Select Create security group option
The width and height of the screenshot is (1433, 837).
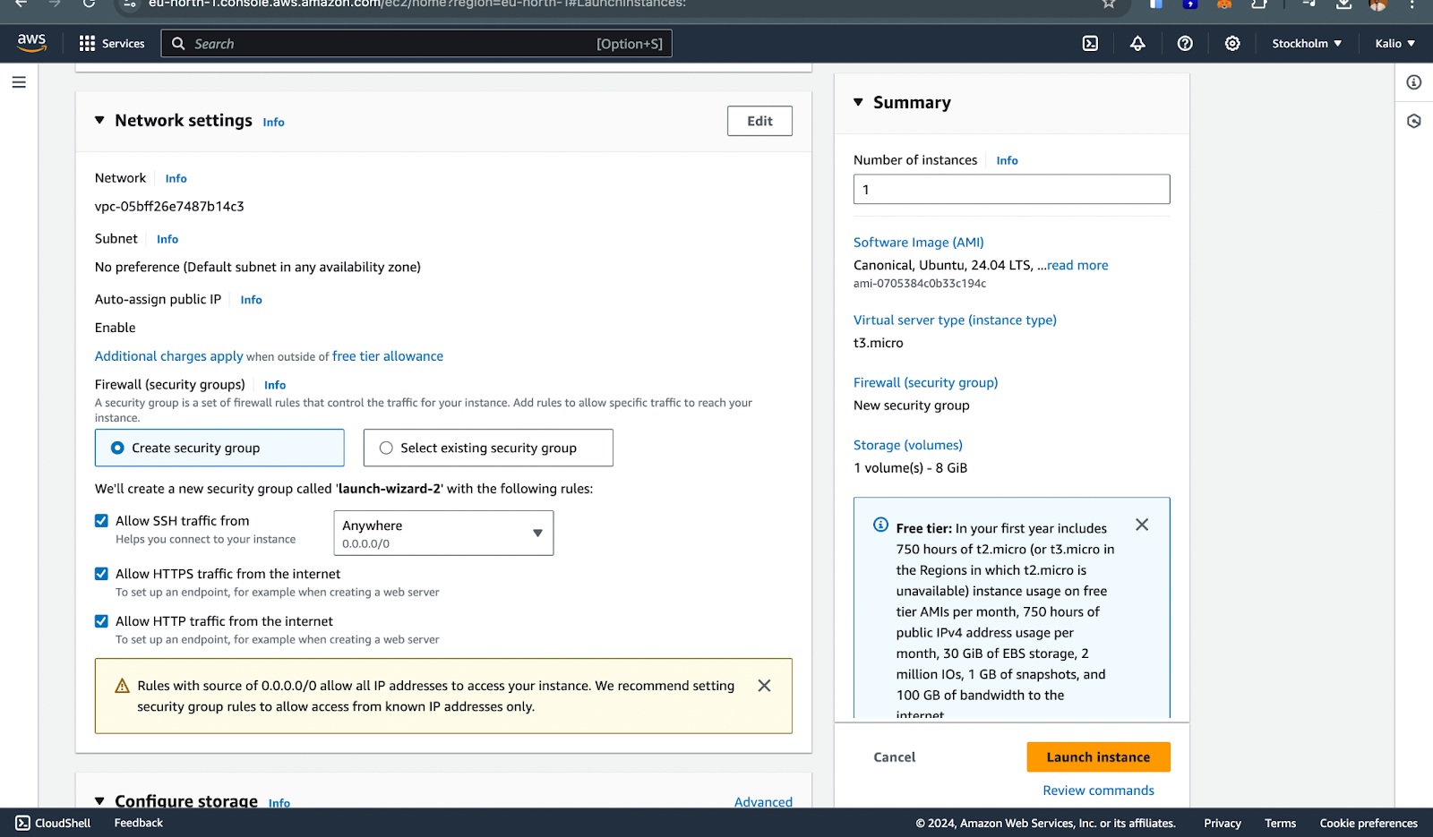[x=219, y=448]
